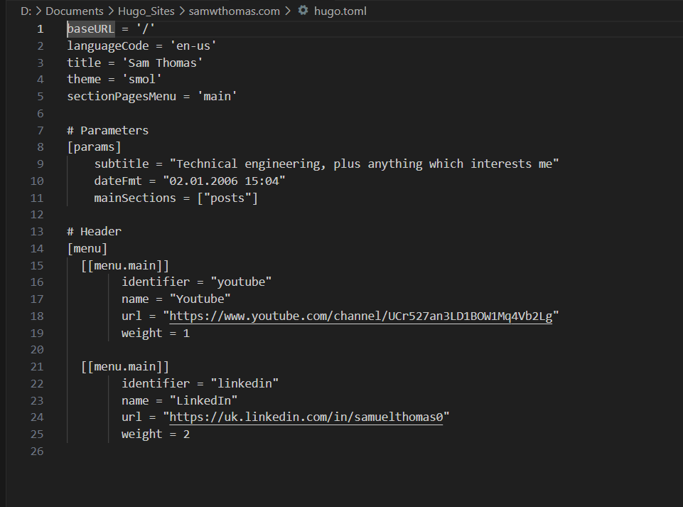Screen dimensions: 683x507
Task: Click the [menu] table header on line 14
Action: point(87,248)
